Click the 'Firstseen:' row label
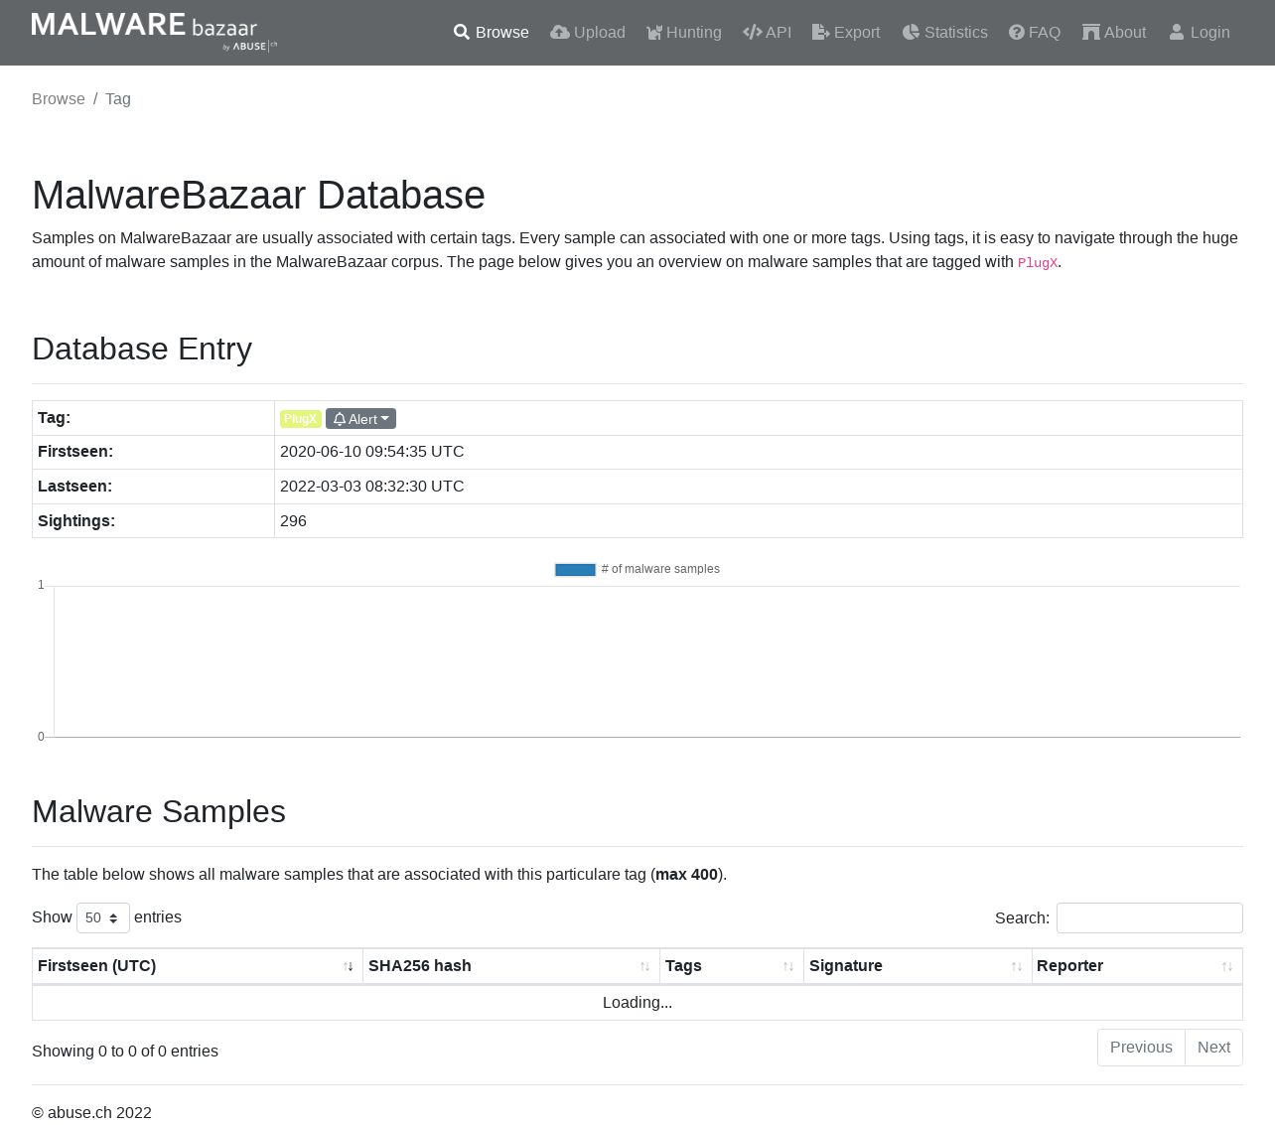The width and height of the screenshot is (1275, 1125). coord(75,452)
